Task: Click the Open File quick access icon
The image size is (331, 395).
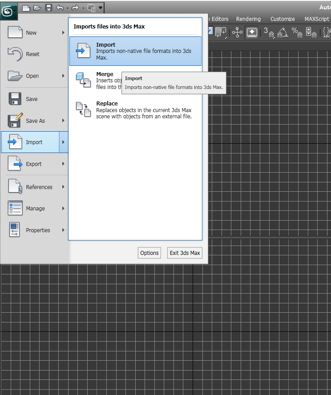Action: click(37, 8)
